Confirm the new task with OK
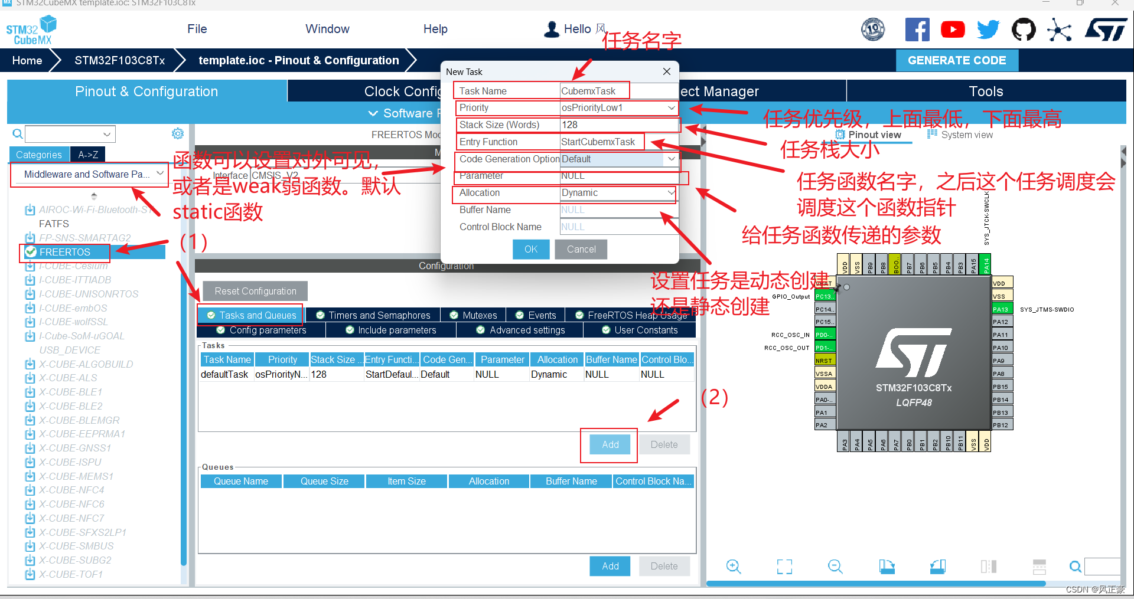This screenshot has height=599, width=1134. point(530,249)
